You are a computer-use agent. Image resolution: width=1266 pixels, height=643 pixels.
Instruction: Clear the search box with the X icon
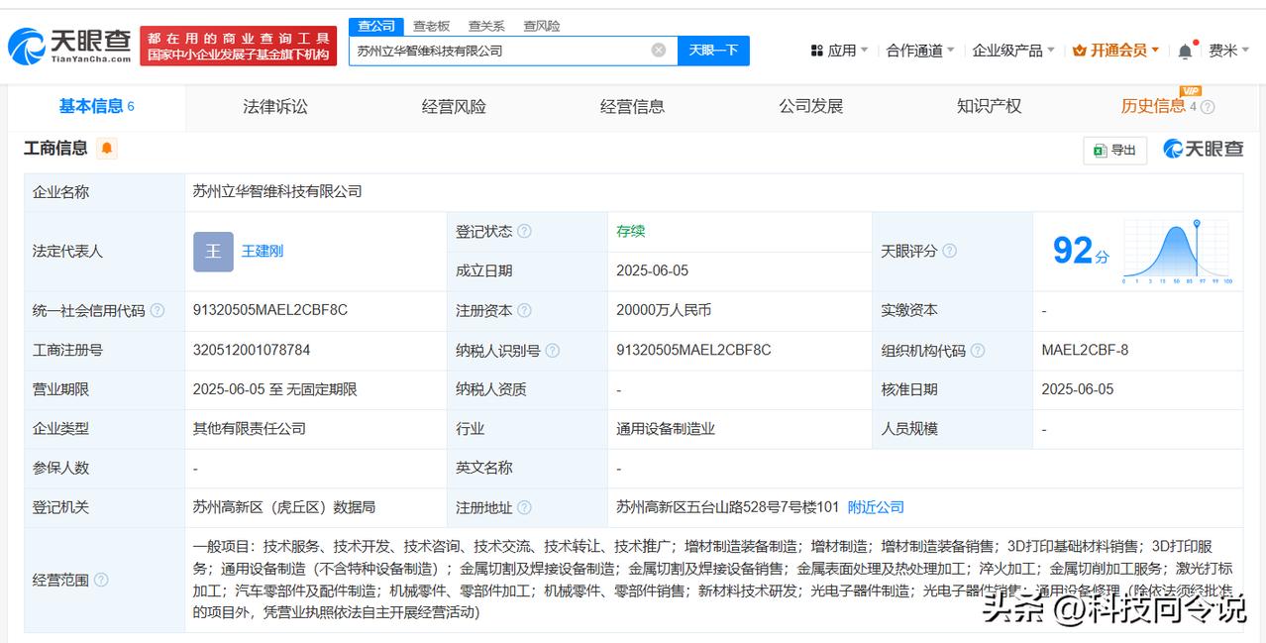click(659, 51)
